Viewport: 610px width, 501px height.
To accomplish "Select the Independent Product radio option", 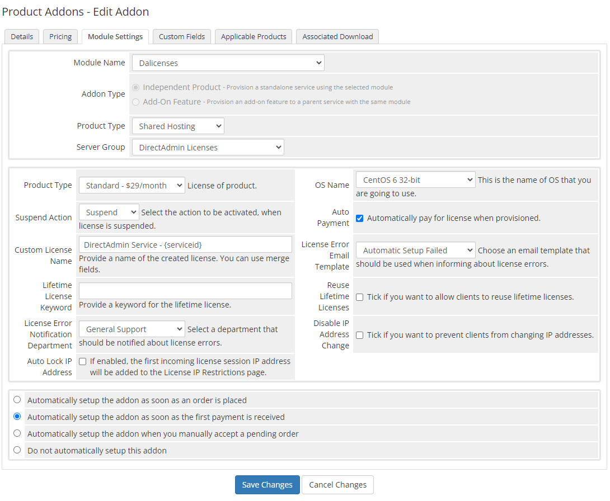I will click(x=136, y=87).
